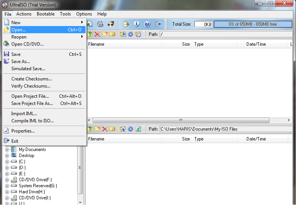Click the upper Date/Time column header
Image resolution: width=296 pixels, height=205 pixels.
point(266,44)
